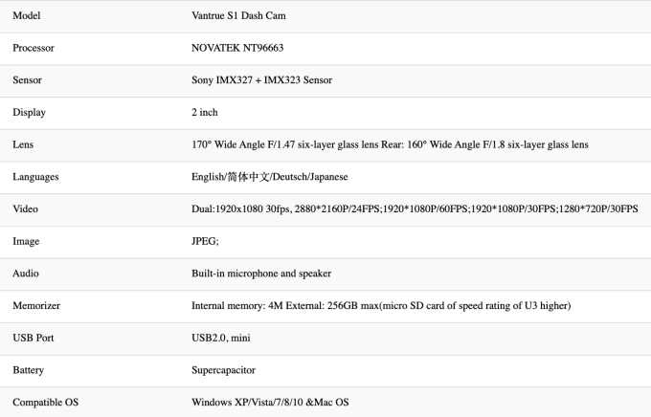This screenshot has width=651, height=417.
Task: Select the English/Deutsch/Japanese languages text
Action: coord(270,177)
